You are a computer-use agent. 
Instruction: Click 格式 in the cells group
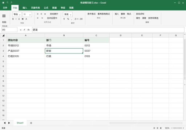point(129,14)
